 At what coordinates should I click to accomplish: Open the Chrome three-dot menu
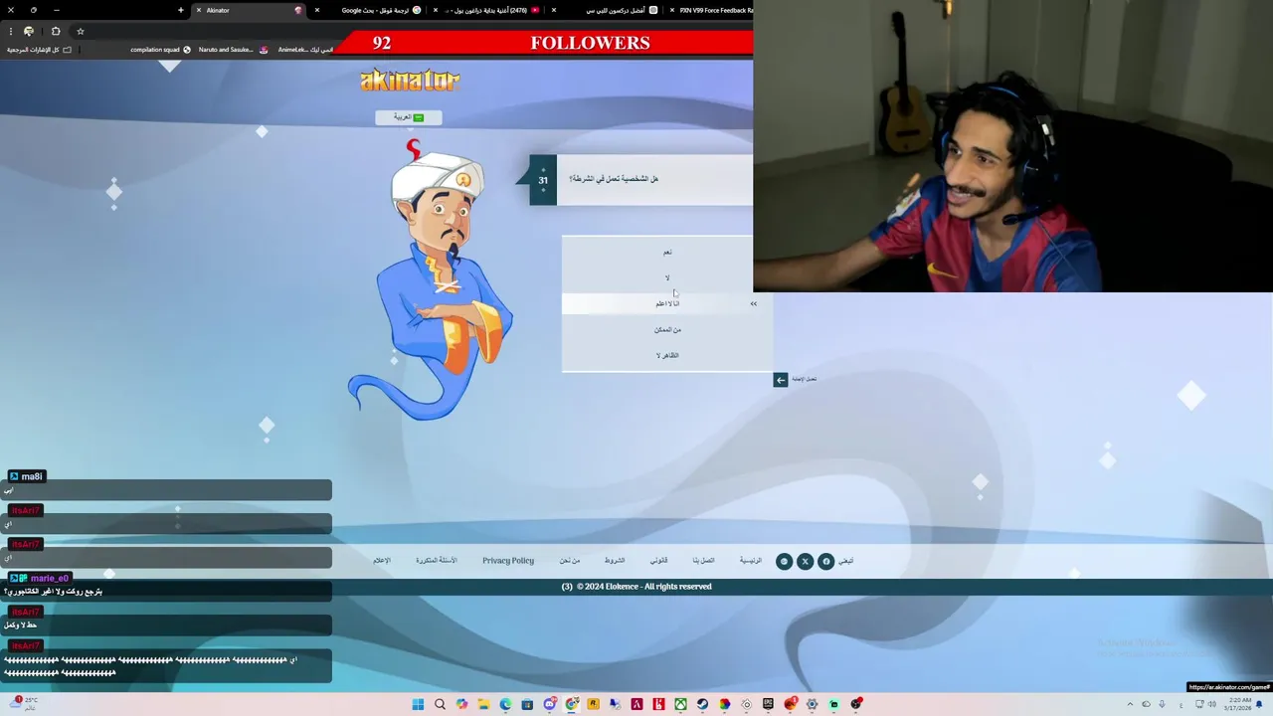(10, 32)
